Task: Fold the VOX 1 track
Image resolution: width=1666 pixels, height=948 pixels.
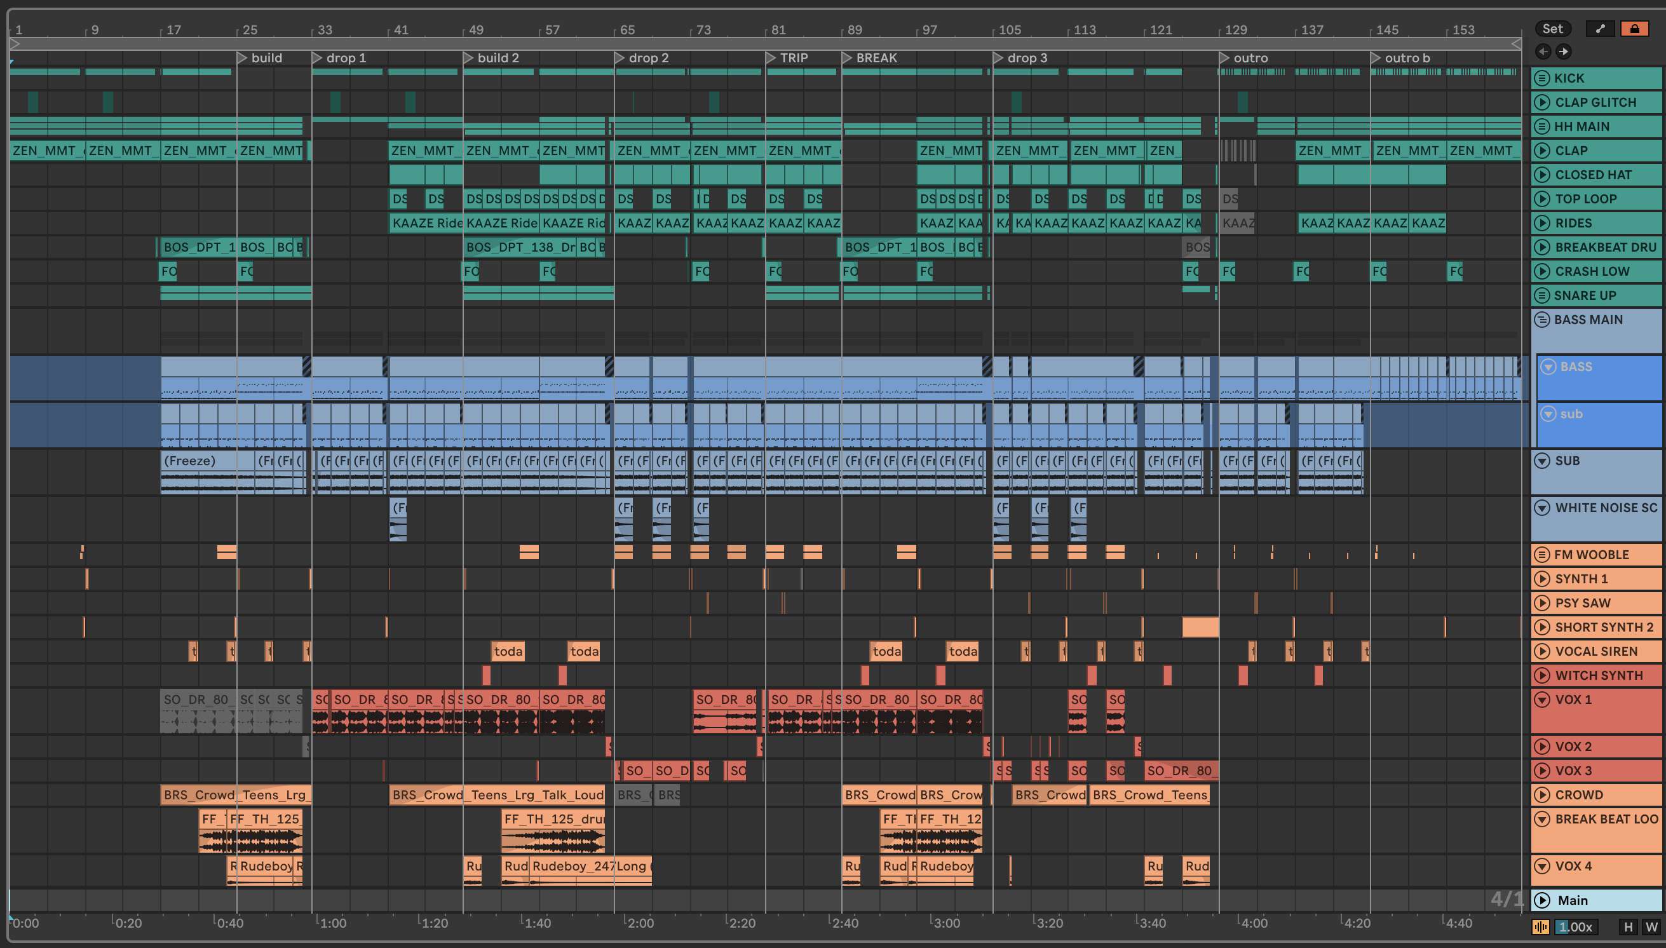Action: (1541, 700)
